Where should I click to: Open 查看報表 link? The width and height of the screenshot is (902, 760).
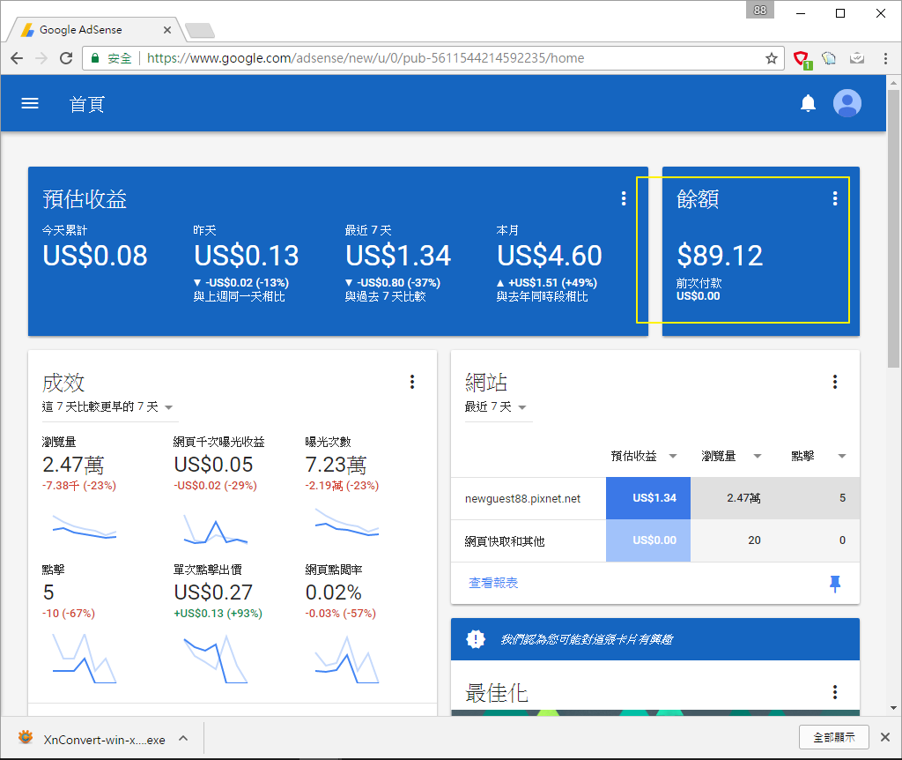(x=493, y=583)
